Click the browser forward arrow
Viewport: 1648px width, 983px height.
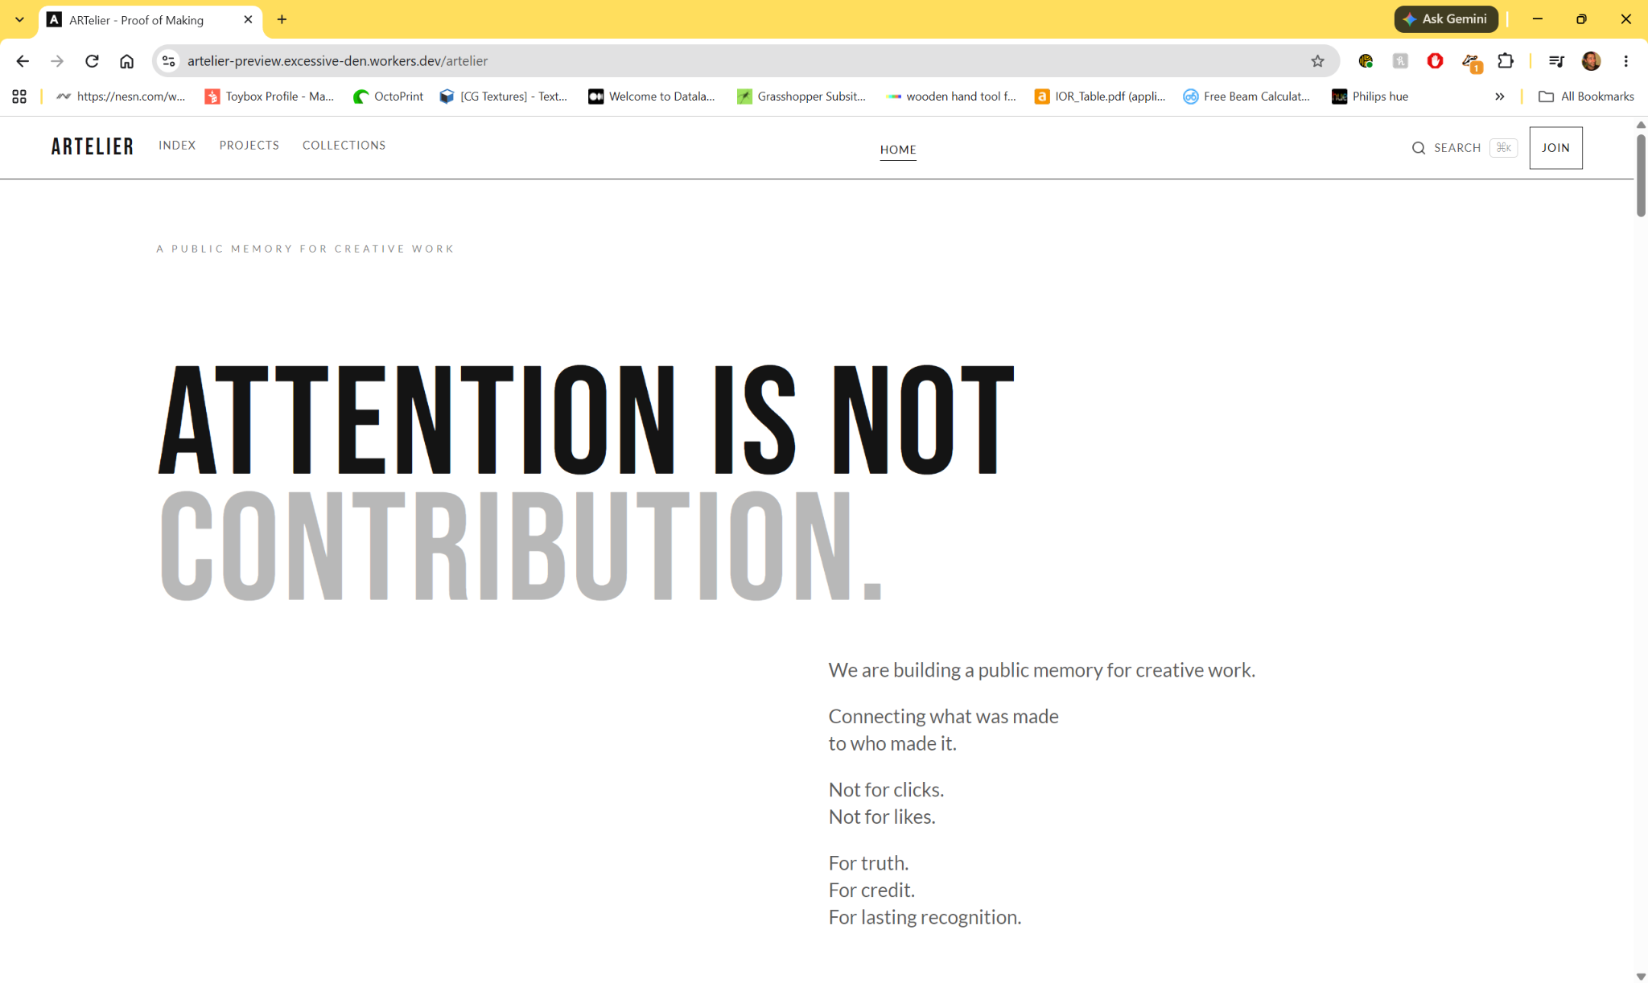coord(56,61)
